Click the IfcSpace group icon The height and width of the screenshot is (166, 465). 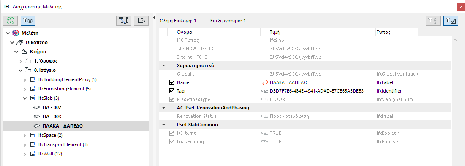tap(33, 135)
